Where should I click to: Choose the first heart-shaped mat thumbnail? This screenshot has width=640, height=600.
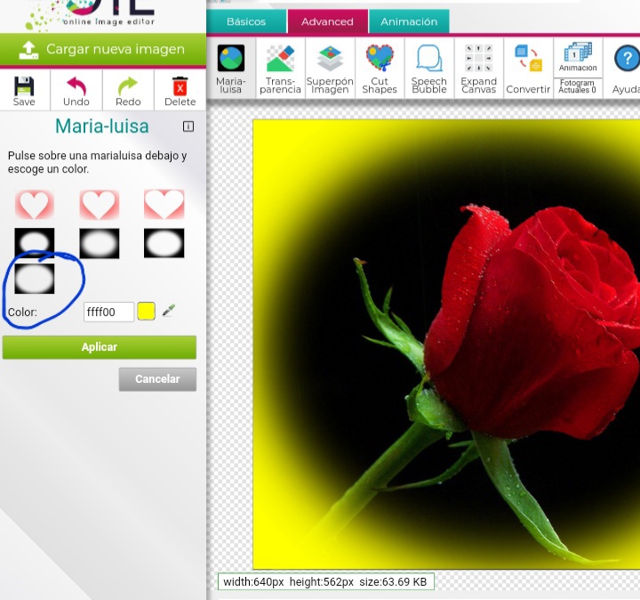tap(35, 206)
